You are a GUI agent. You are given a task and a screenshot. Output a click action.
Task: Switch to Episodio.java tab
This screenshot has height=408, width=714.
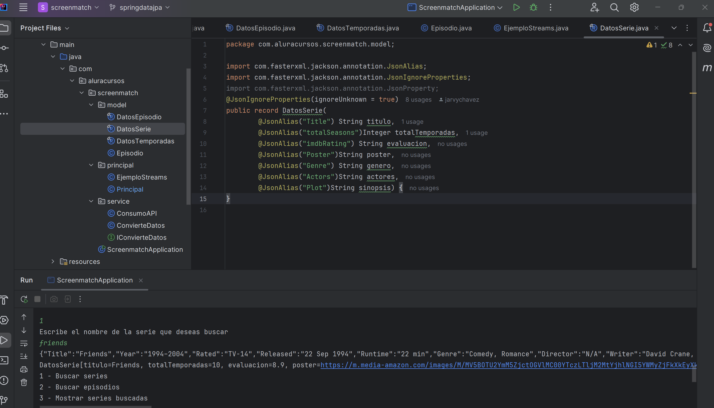pyautogui.click(x=446, y=28)
